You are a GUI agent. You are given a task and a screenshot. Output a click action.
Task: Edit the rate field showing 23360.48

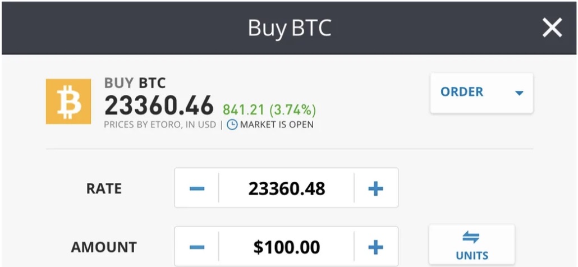286,188
